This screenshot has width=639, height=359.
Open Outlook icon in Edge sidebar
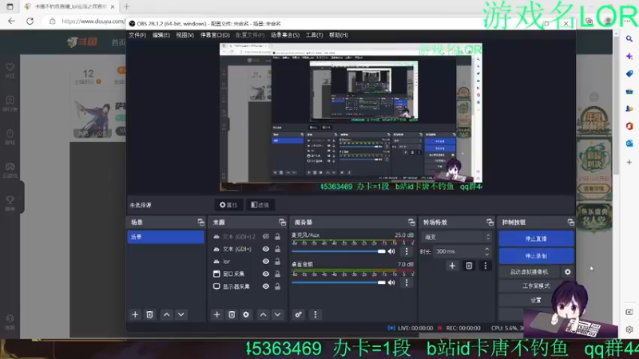click(x=629, y=144)
